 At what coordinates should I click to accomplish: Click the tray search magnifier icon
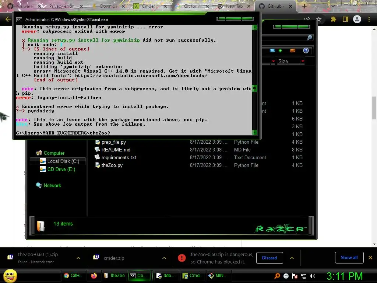(x=277, y=276)
